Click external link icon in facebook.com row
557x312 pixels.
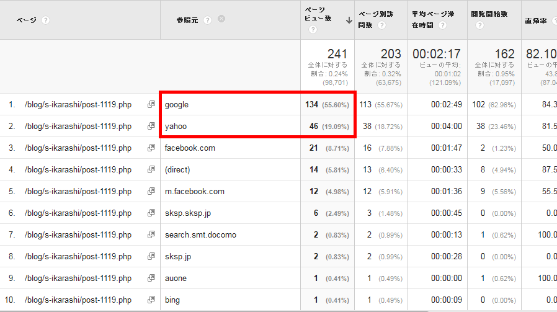pos(151,148)
